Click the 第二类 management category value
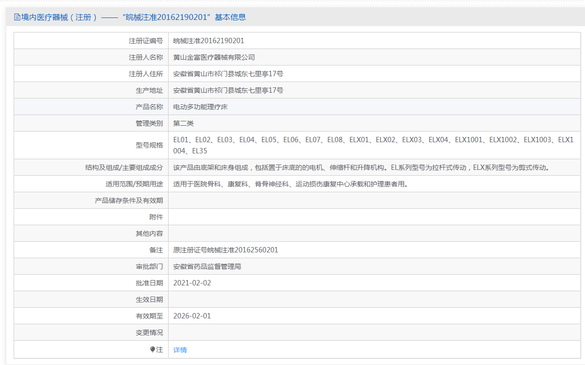The width and height of the screenshot is (585, 365). click(183, 123)
